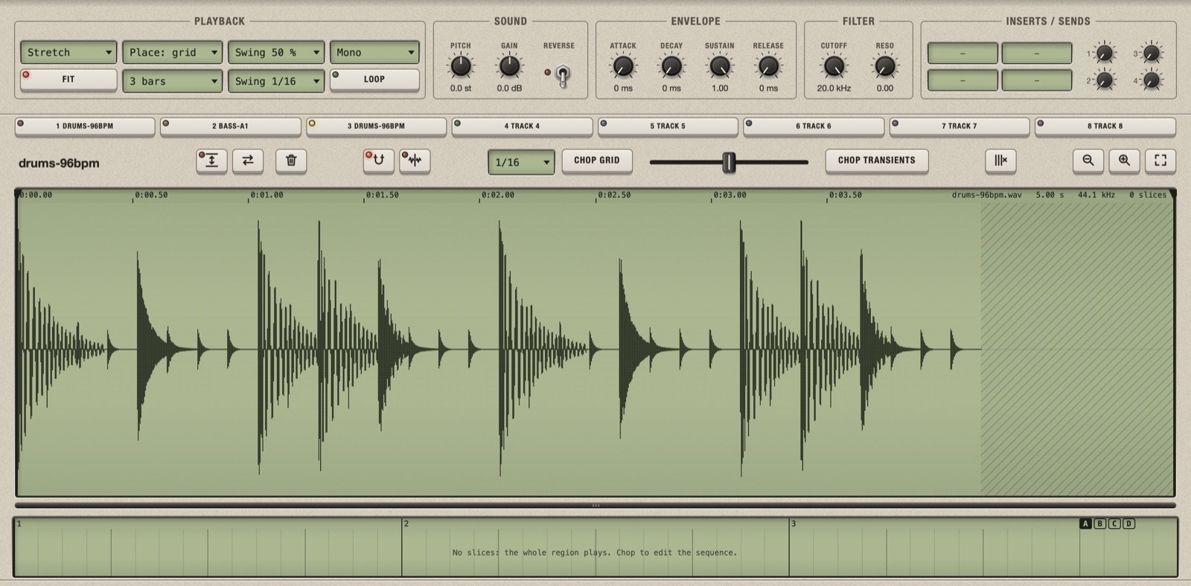Screen dimensions: 1191x586
Task: Click the transient sensitivity slider handle
Action: 729,162
